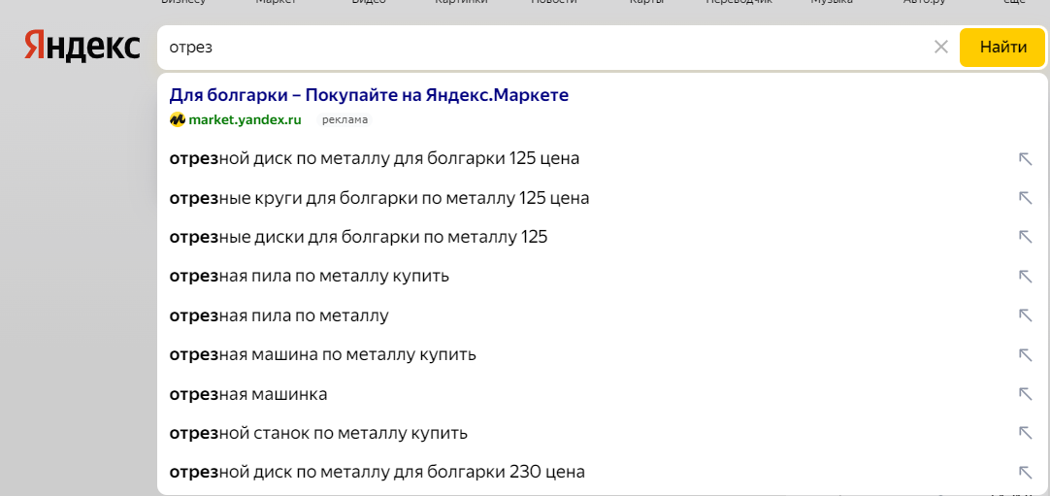Pick the suggestion "отрезная машинка"
Screen dimensions: 1050x496
[x=602, y=394]
